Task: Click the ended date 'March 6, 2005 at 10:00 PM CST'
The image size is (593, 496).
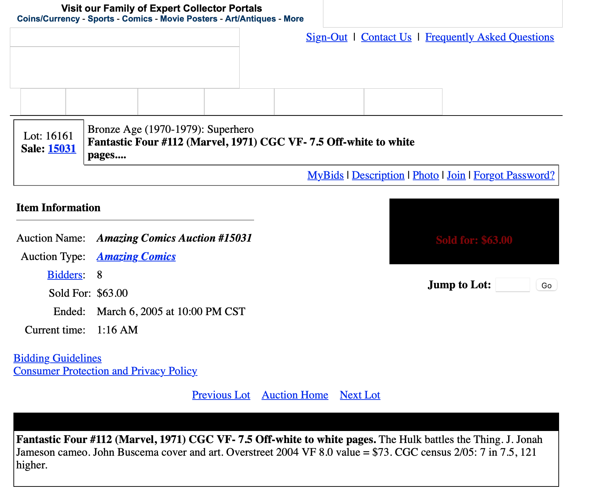Action: click(x=171, y=312)
